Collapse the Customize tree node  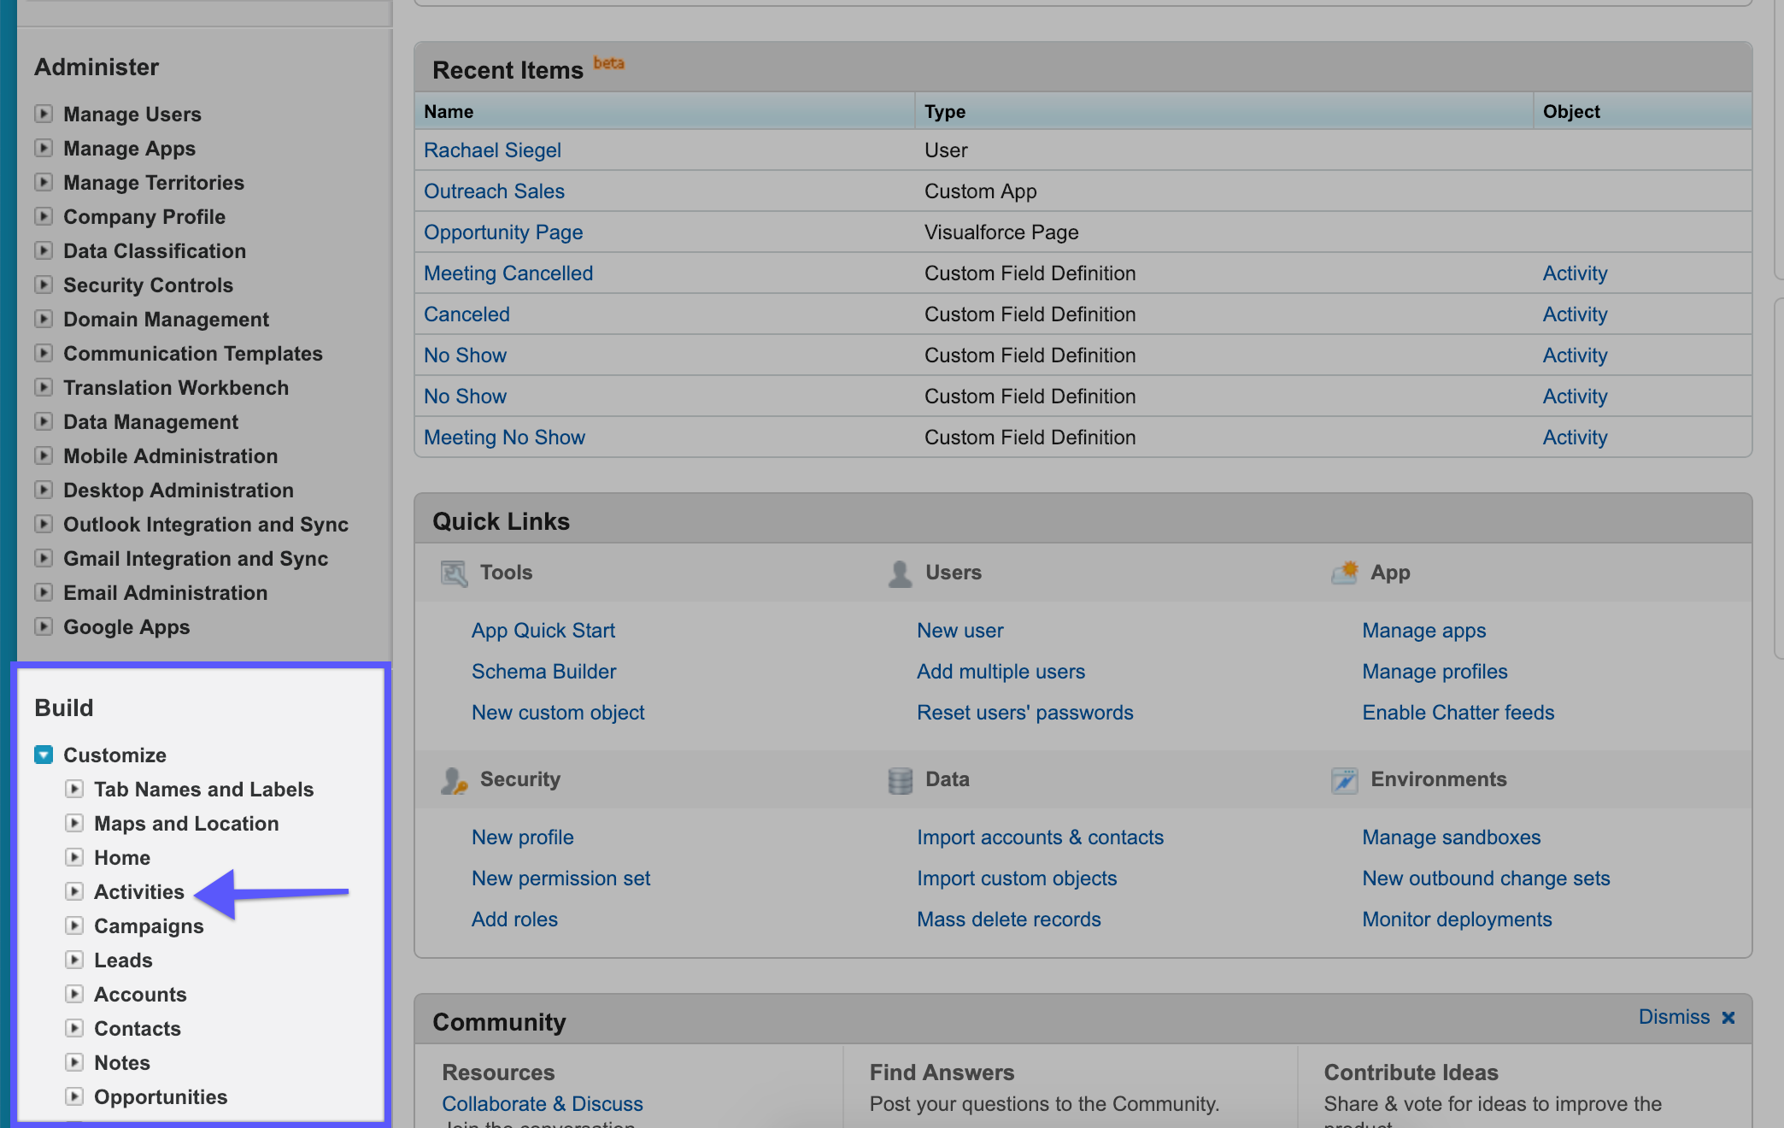pos(44,755)
